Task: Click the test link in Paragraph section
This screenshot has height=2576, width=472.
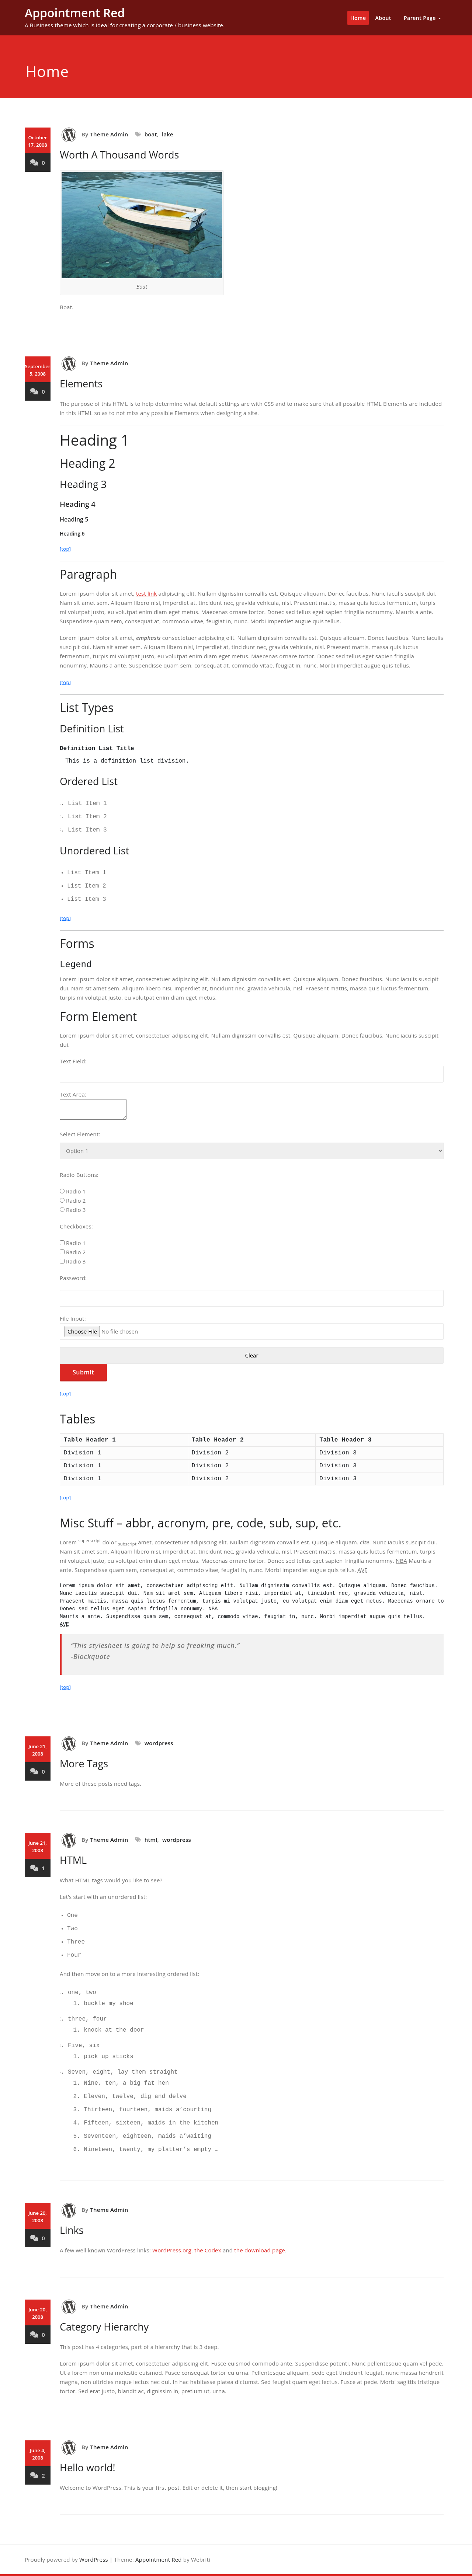Action: [x=146, y=594]
